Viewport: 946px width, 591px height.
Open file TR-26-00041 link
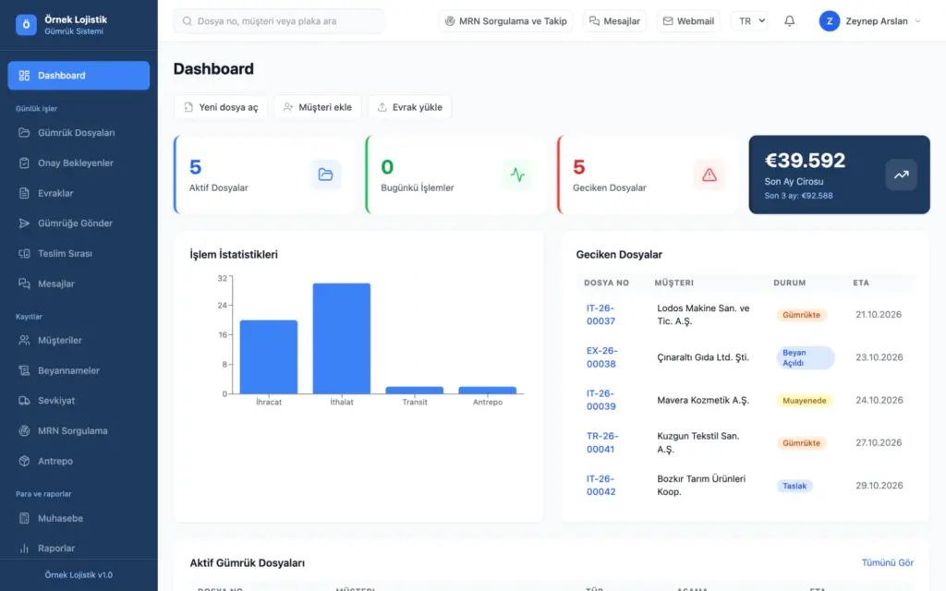(x=602, y=442)
